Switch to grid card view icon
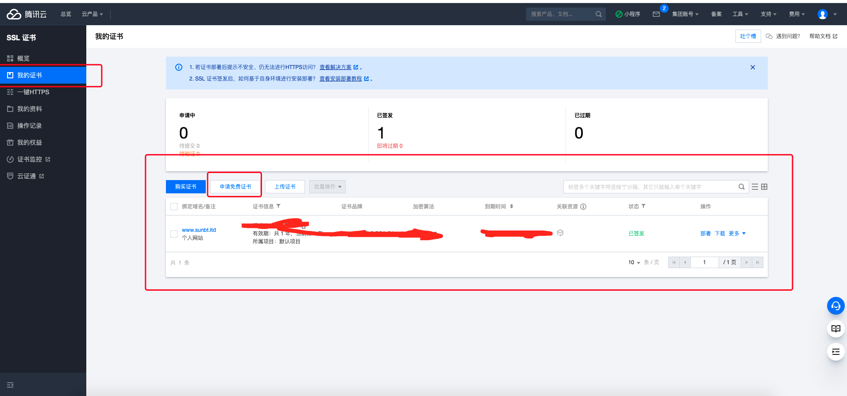This screenshot has width=847, height=396. click(764, 187)
